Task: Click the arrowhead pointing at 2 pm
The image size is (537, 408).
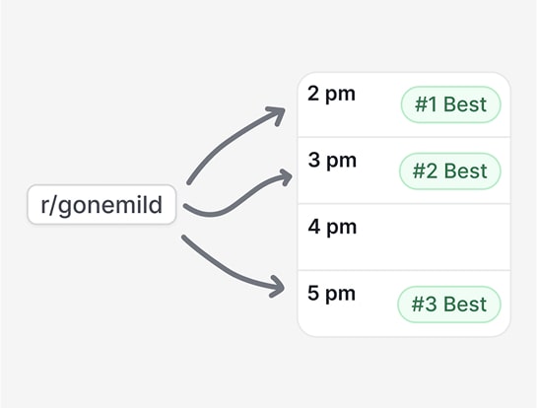Action: click(278, 113)
